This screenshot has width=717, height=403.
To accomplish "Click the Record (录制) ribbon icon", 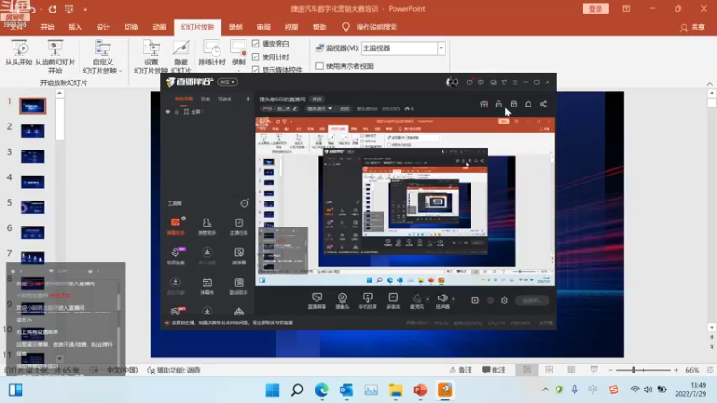I will 238,49.
